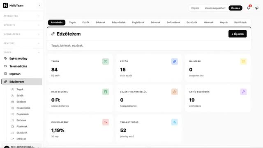263x148 pixels.
Task: Click the list icon beside sidebar Eszközök
Action: tap(13, 132)
